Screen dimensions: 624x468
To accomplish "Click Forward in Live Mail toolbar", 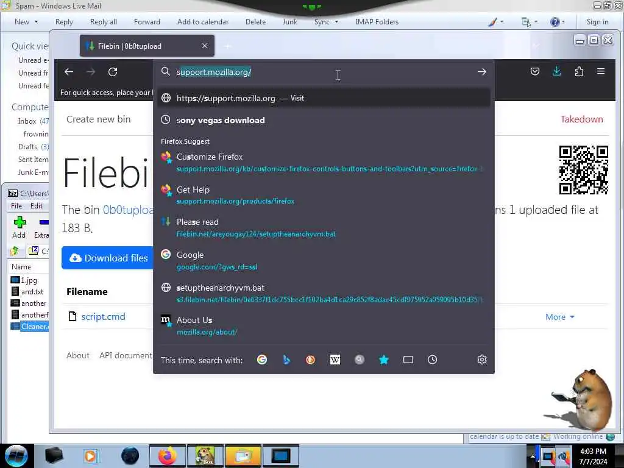I will coord(147,22).
